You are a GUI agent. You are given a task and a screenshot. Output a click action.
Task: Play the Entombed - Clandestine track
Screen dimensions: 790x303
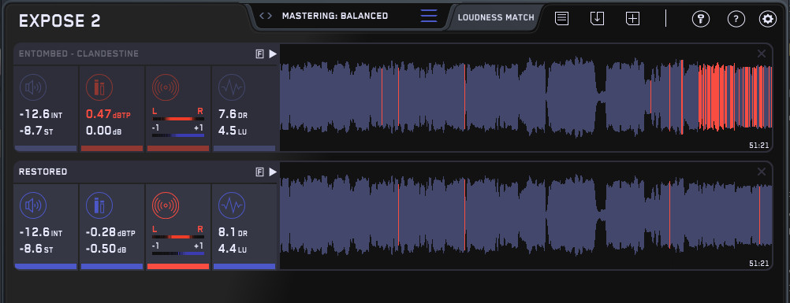[x=273, y=54]
